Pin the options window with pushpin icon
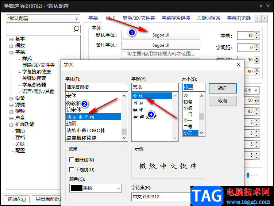This screenshot has height=206, width=274. tap(261, 6)
